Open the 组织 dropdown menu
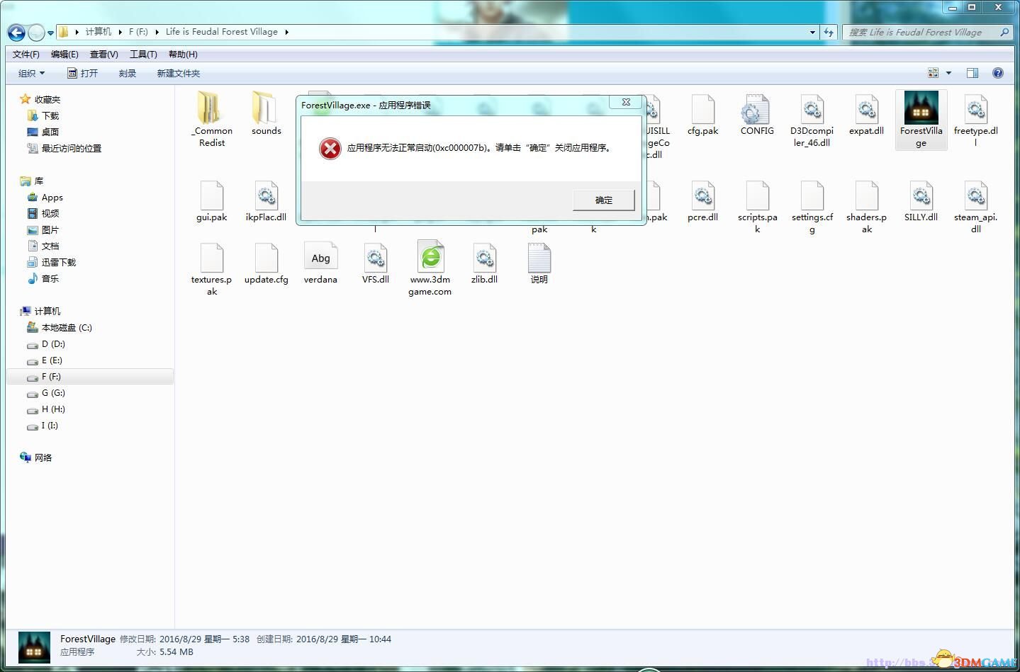 [31, 74]
